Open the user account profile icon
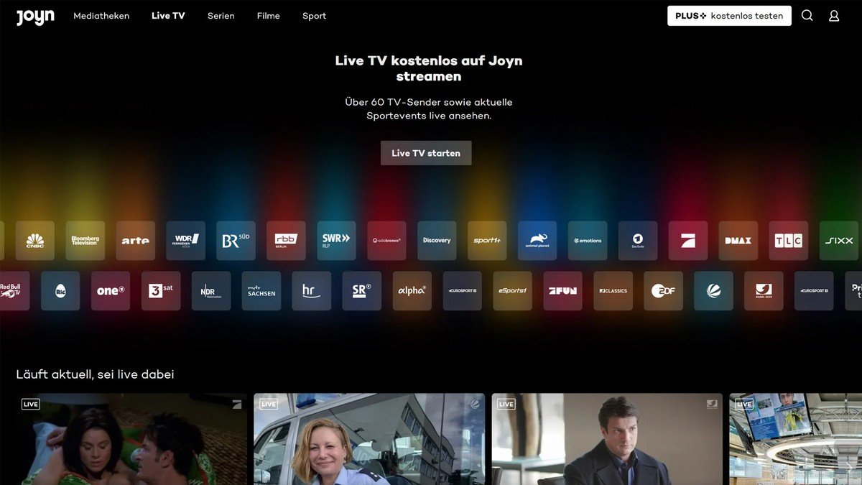The image size is (862, 485). coord(834,16)
